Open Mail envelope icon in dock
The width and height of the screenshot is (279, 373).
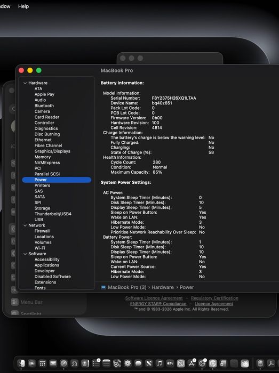(x=53, y=363)
